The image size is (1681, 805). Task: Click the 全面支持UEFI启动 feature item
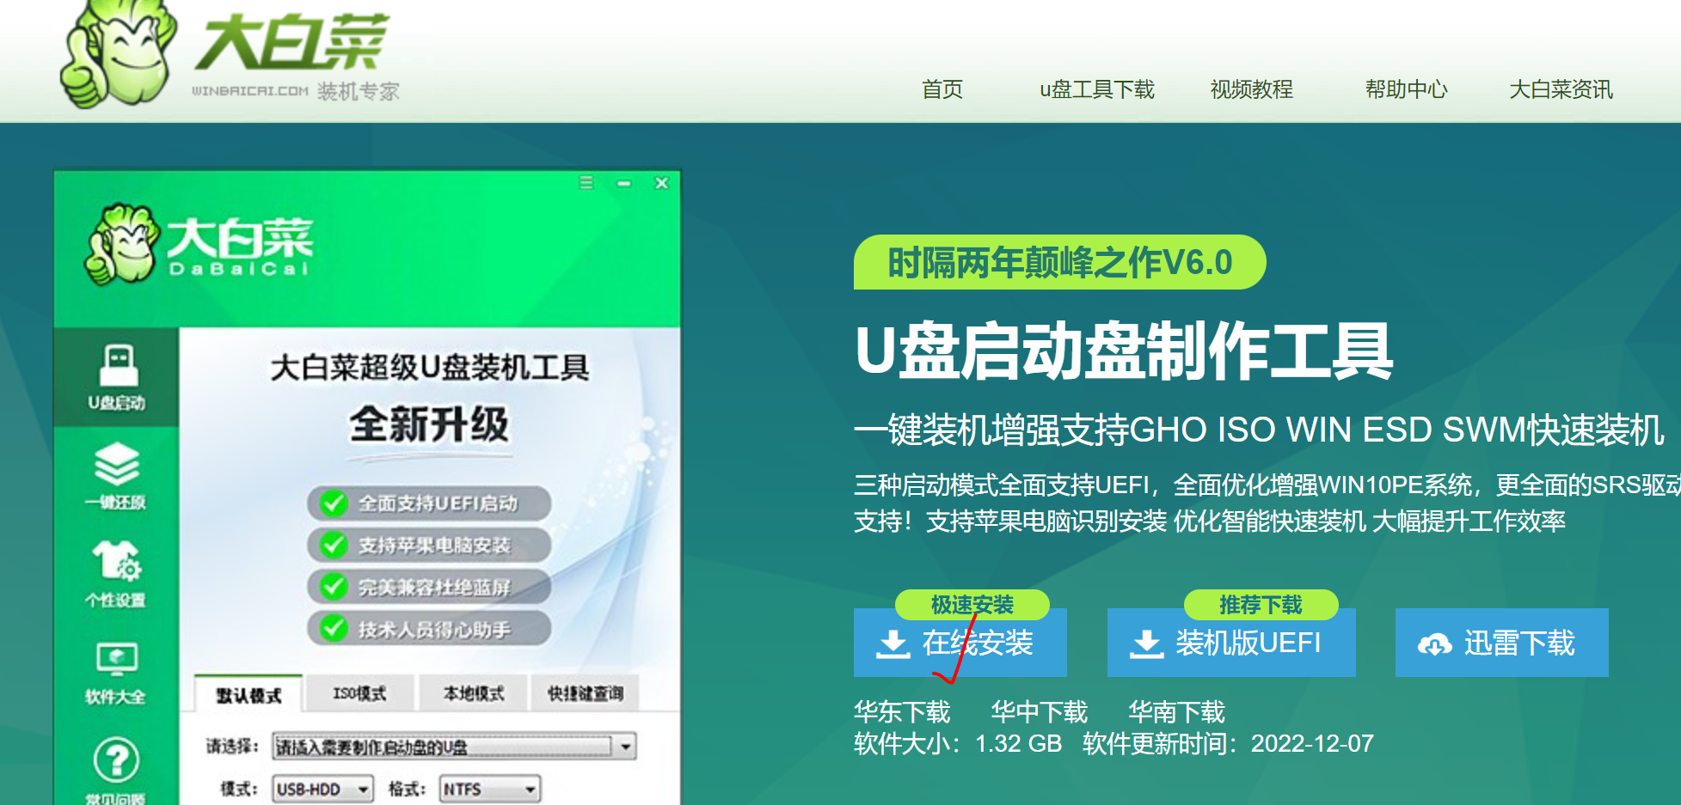click(x=429, y=503)
